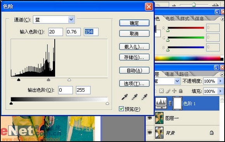Minimize the layers palette panel
Image resolution: width=225 pixels, height=142 pixels.
tap(216, 67)
